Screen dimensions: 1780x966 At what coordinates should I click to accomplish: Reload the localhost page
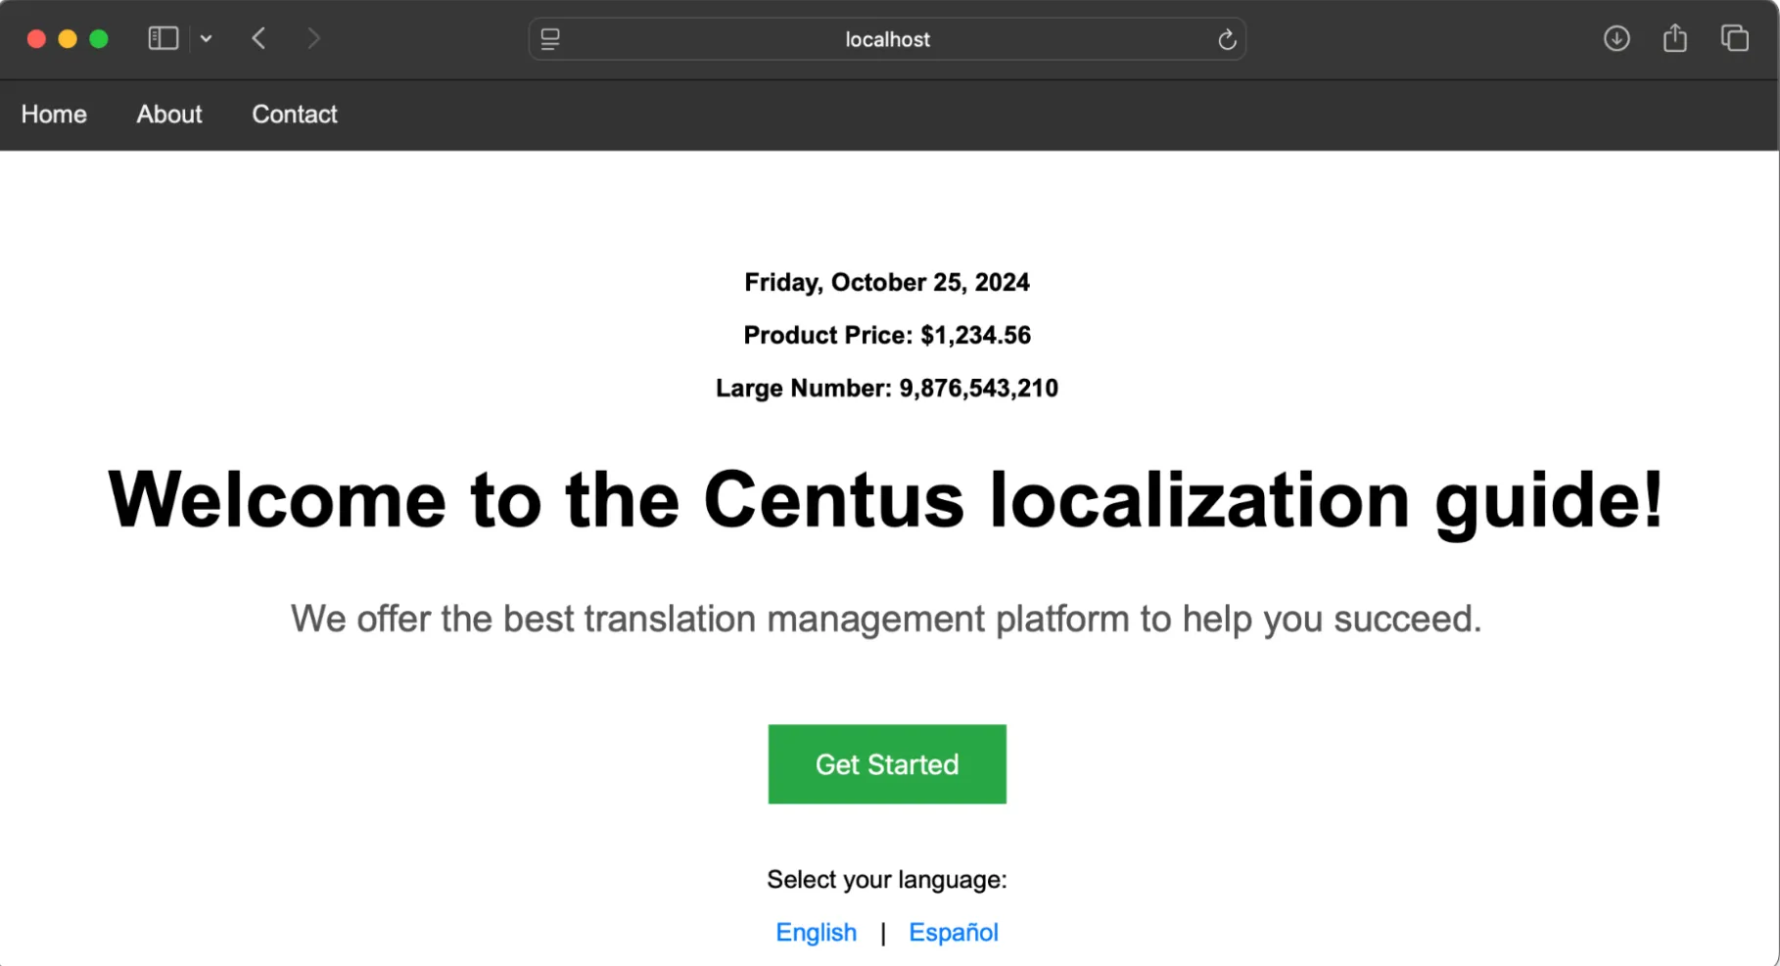click(1226, 39)
